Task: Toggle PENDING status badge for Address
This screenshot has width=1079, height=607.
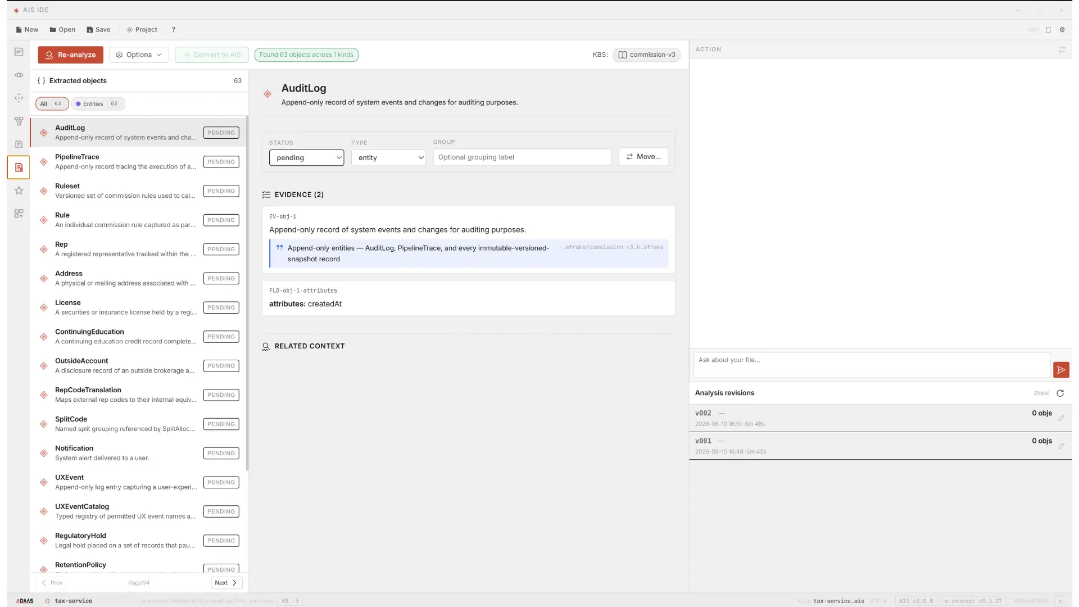Action: (221, 279)
